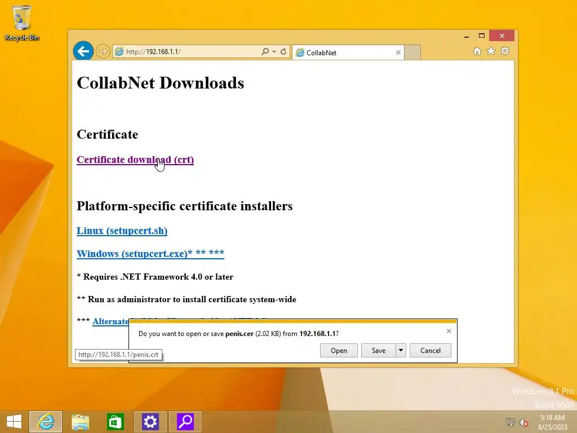Open Favorites with the star icon
The image size is (577, 433).
(491, 51)
